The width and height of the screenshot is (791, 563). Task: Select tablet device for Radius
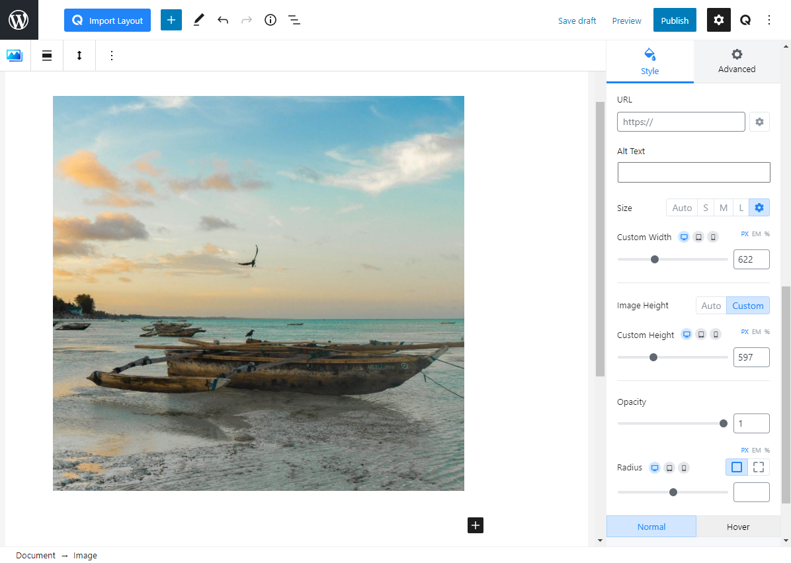669,468
